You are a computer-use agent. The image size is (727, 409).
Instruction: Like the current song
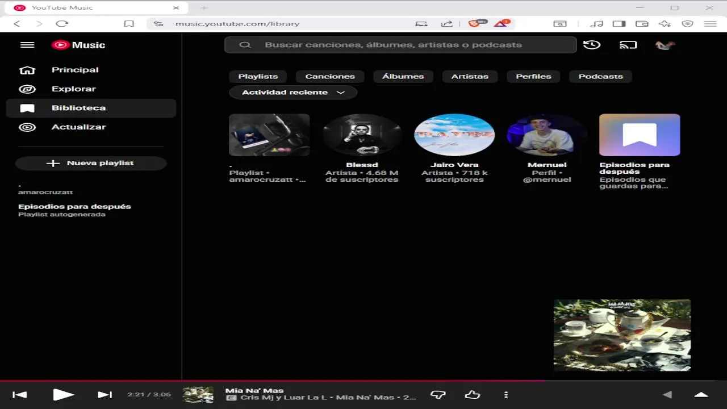pos(473,395)
